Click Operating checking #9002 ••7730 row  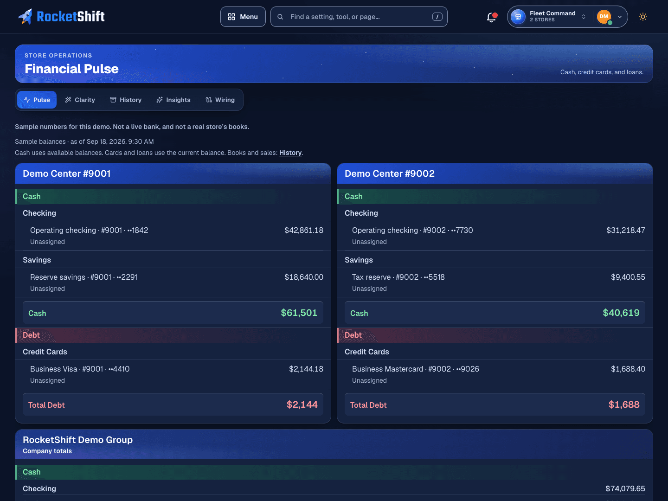pos(495,236)
